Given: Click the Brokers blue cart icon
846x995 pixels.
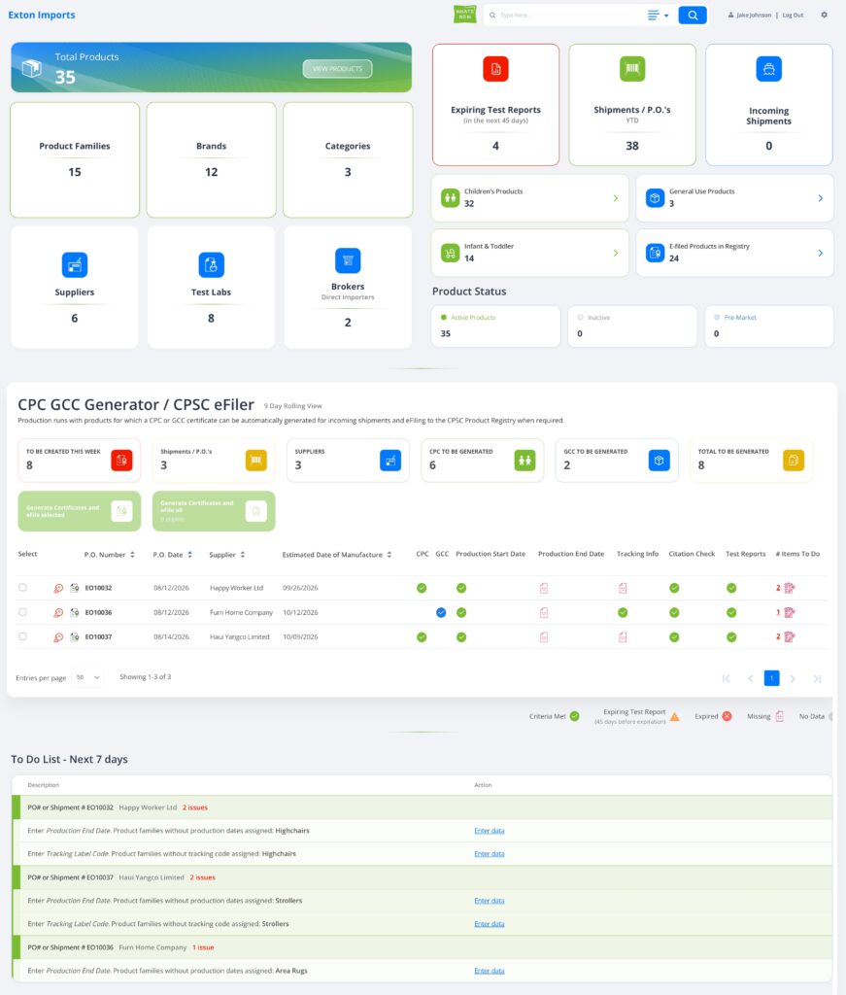Looking at the screenshot, I should coord(348,260).
